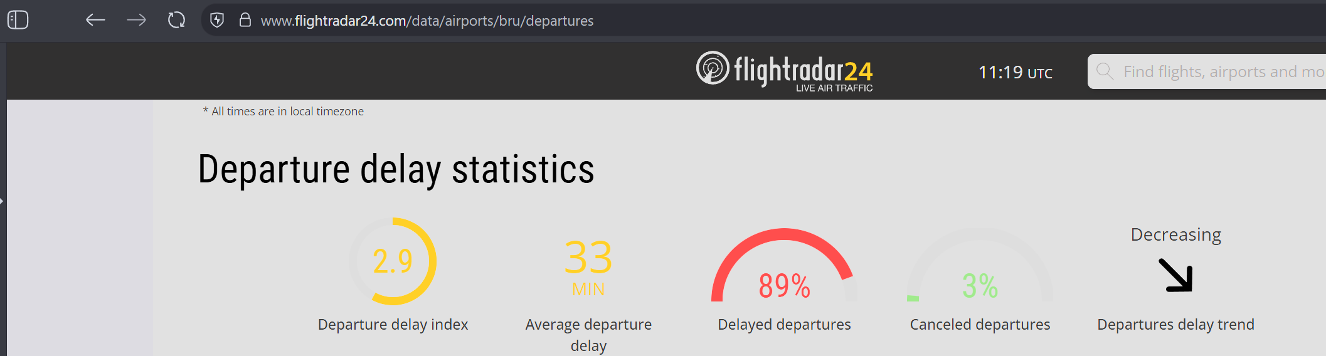Expand the collapsed left edge panel arrow
The width and height of the screenshot is (1326, 356).
(x=2, y=201)
